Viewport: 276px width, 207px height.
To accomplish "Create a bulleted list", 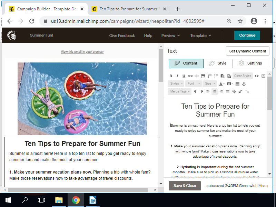I will click(x=216, y=76).
